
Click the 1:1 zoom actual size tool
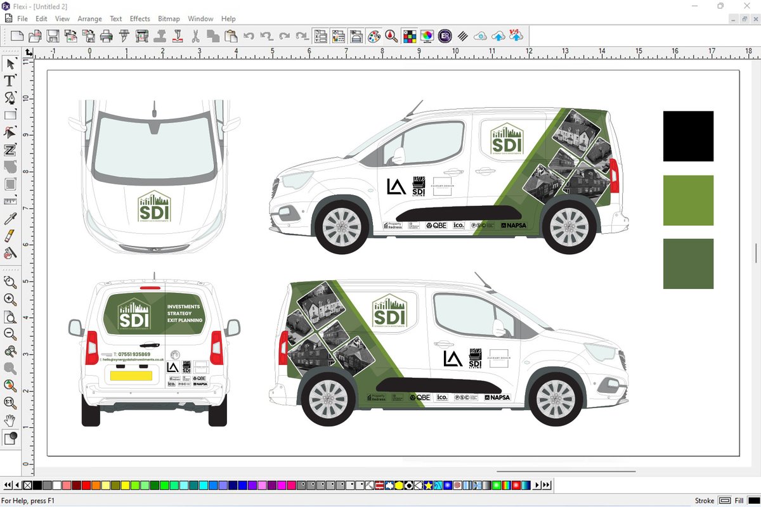[10, 402]
